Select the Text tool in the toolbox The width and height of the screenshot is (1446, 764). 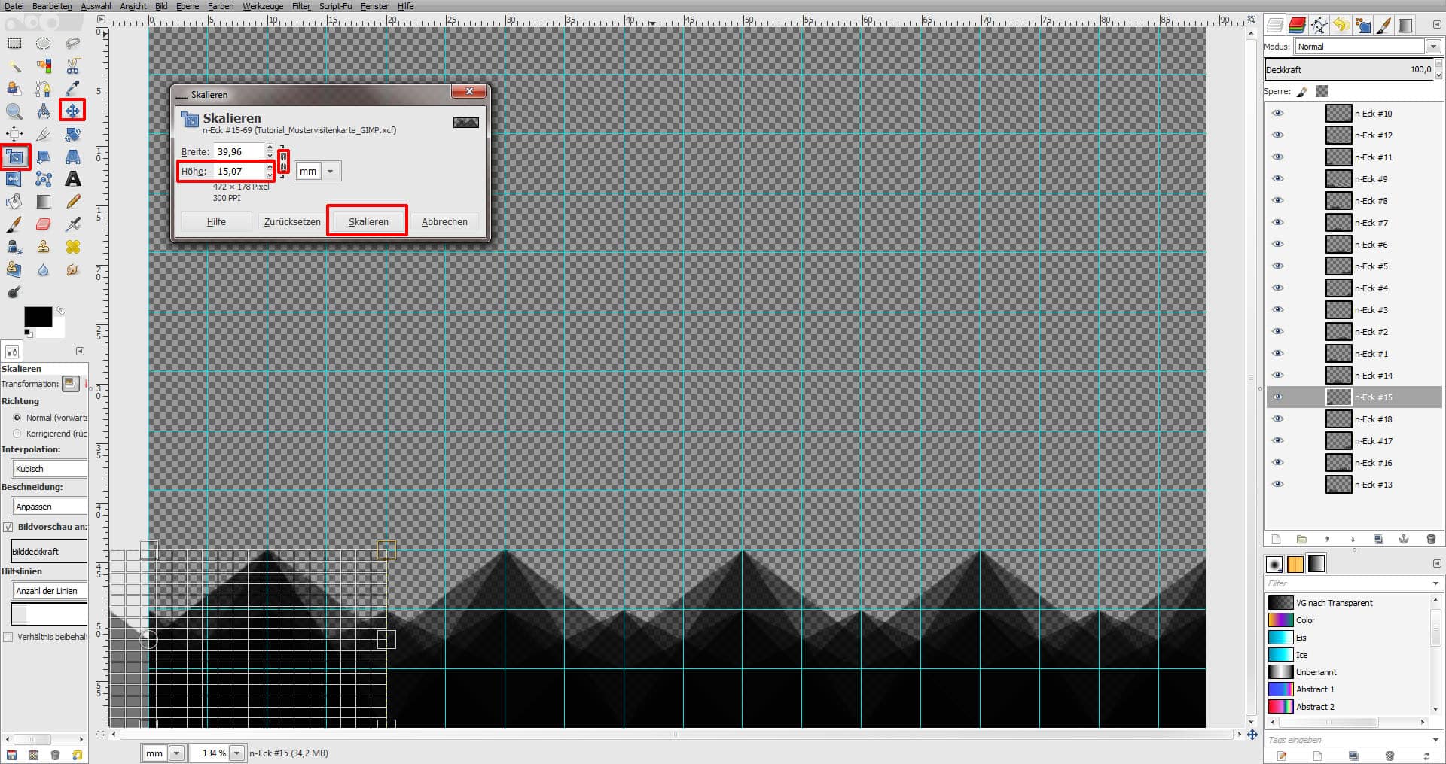coord(73,178)
